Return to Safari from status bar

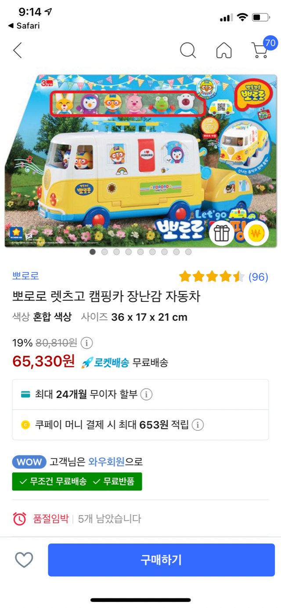click(x=24, y=26)
